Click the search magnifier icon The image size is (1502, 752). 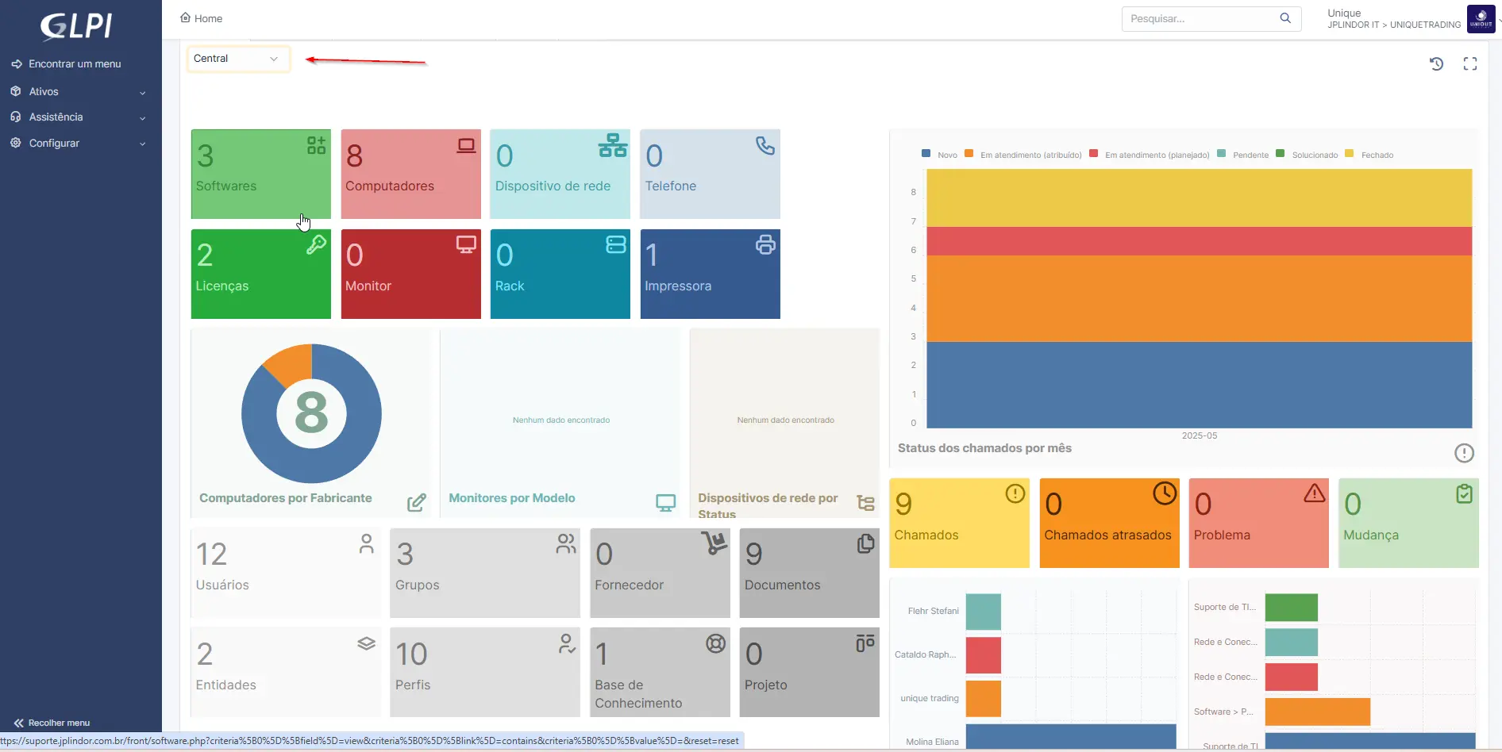pyautogui.click(x=1284, y=18)
